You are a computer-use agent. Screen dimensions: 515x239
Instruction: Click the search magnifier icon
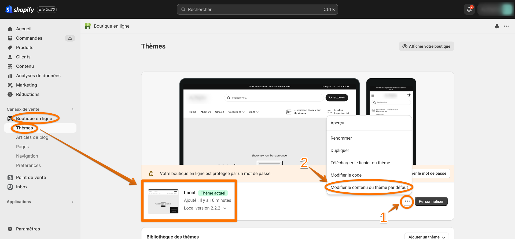click(183, 9)
